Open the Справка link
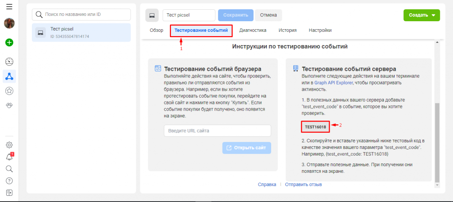453x202 pixels. (267, 184)
